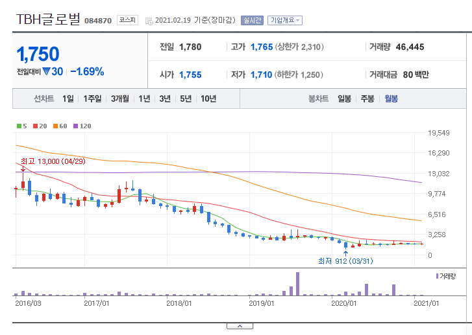Click the 상한가 2,310 text

[299, 47]
